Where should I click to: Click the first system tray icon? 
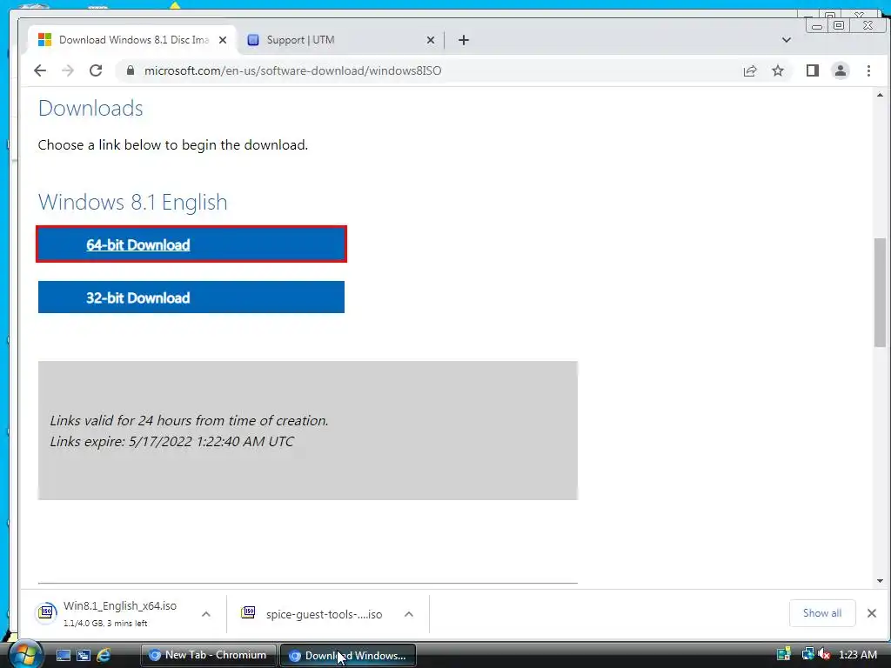[x=784, y=654]
